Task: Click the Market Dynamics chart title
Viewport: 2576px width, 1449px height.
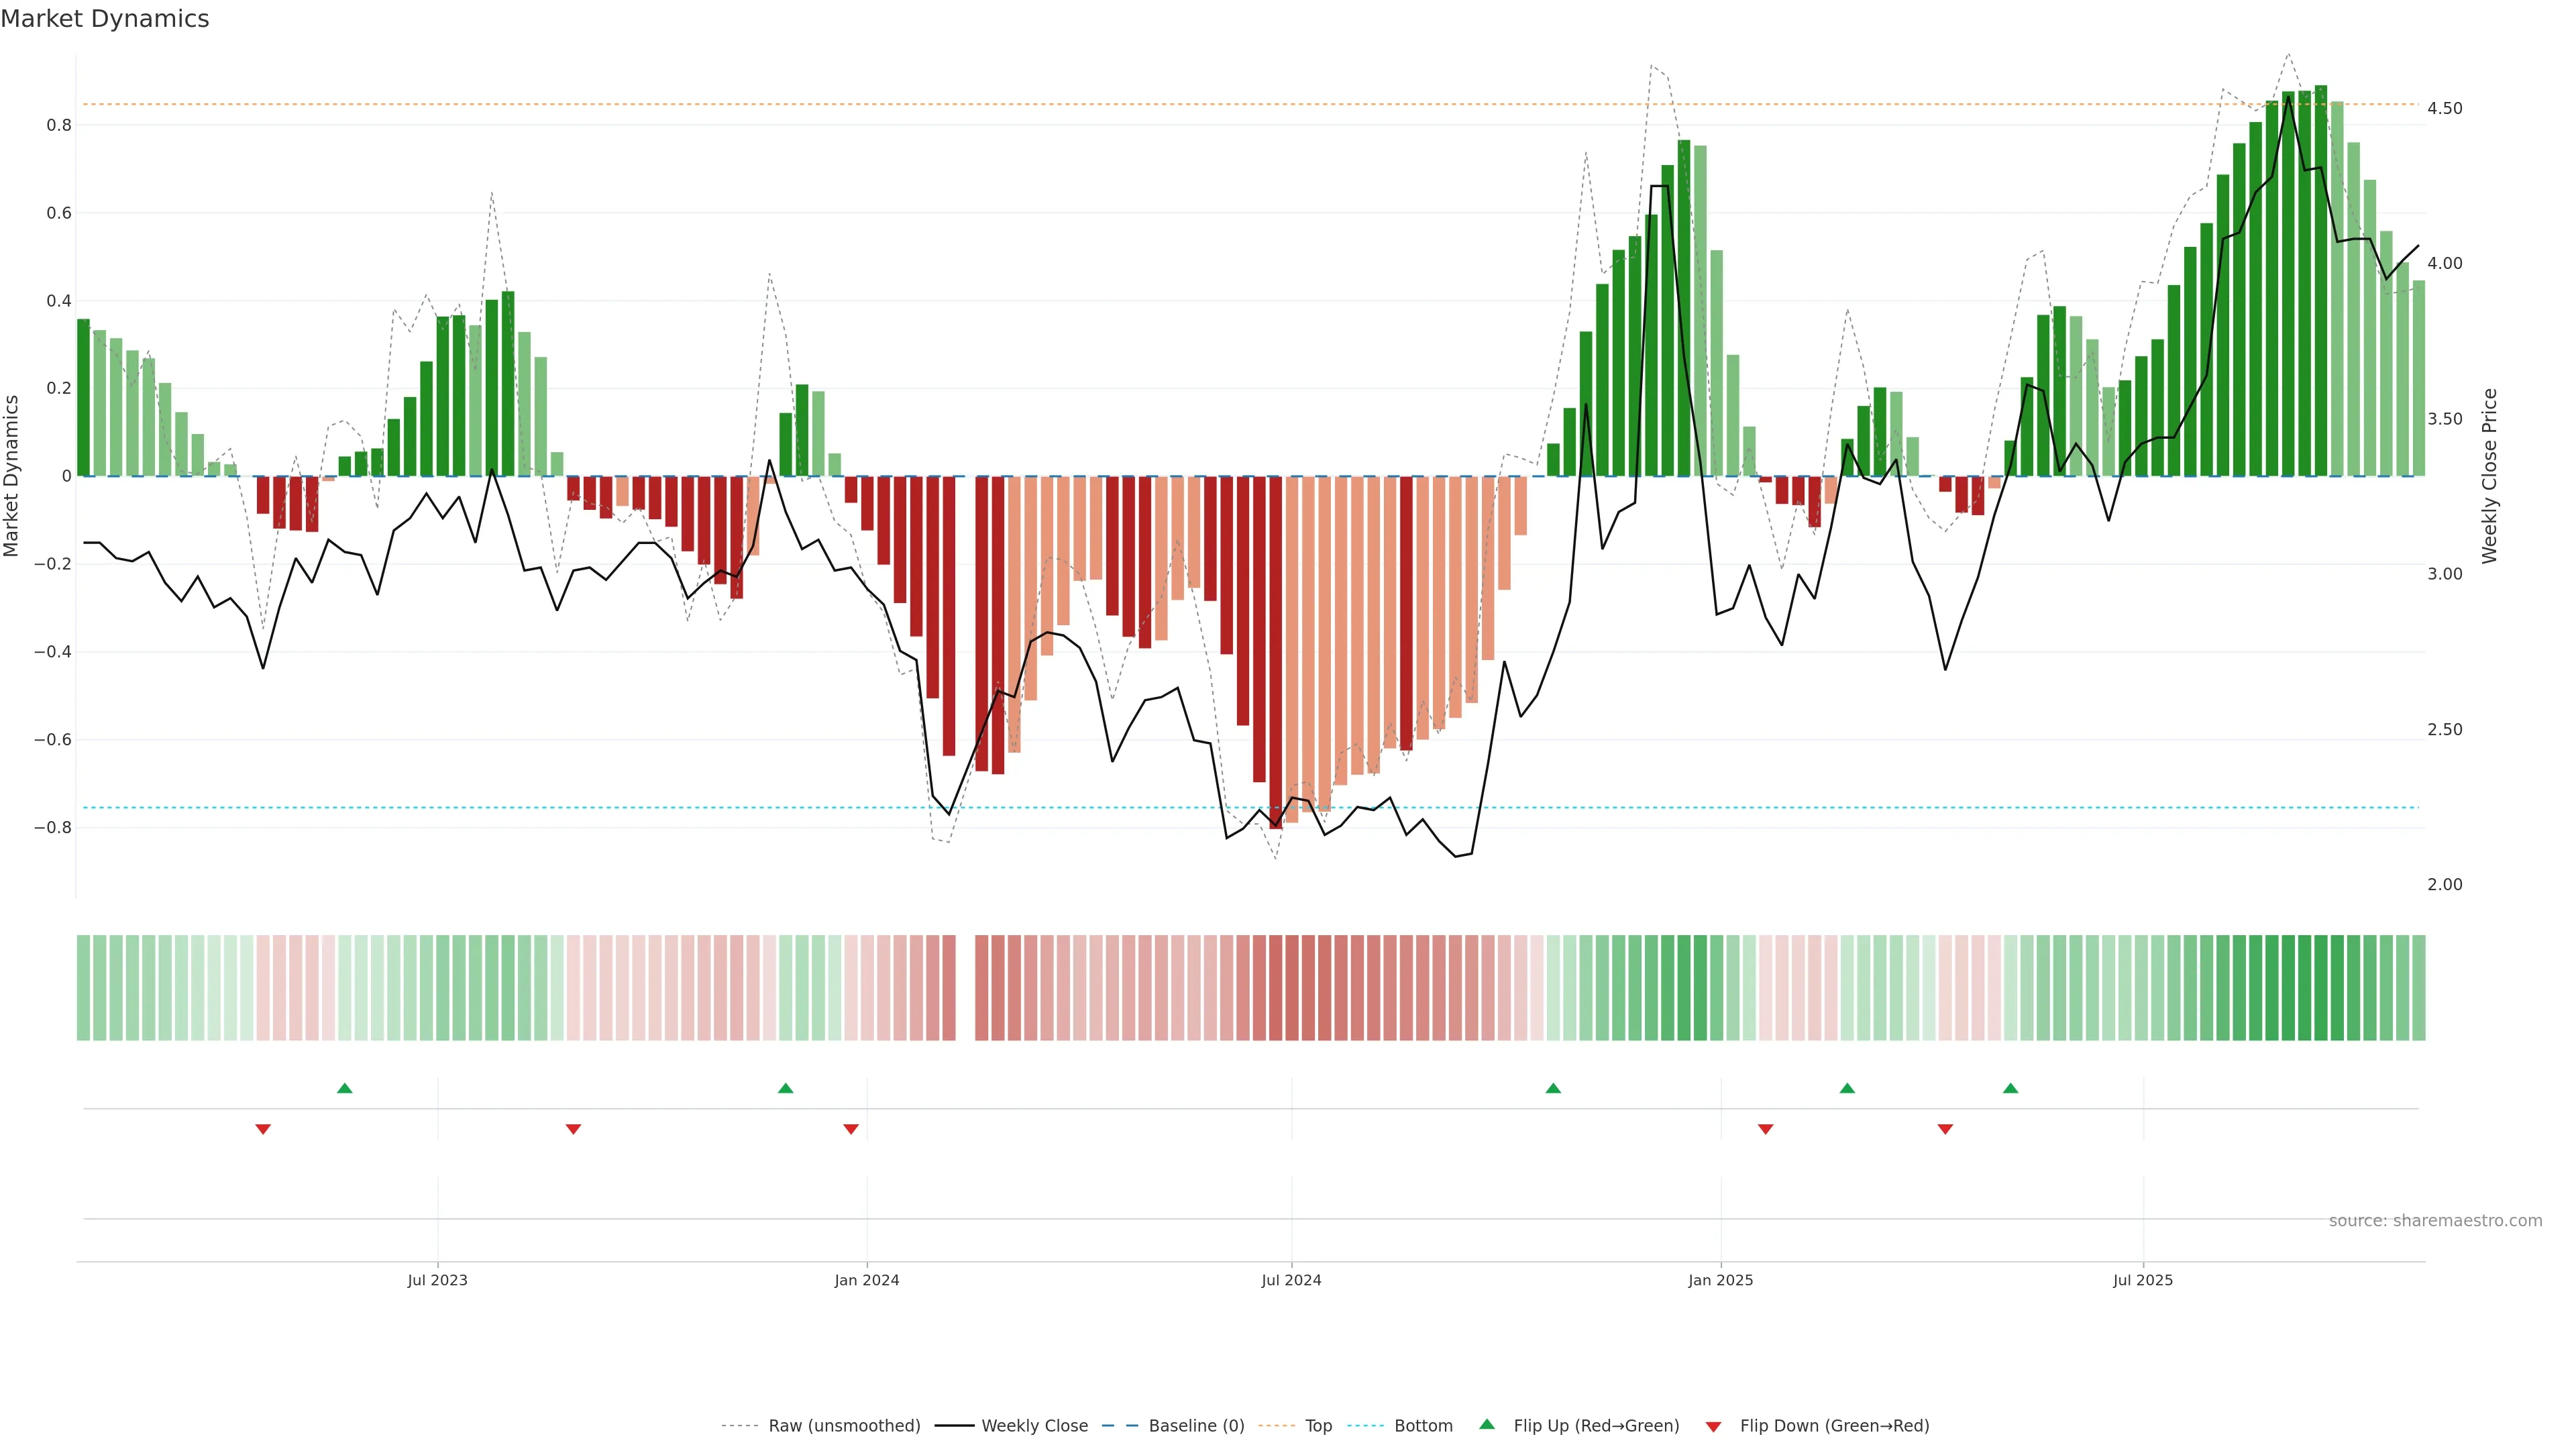Action: pyautogui.click(x=105, y=19)
